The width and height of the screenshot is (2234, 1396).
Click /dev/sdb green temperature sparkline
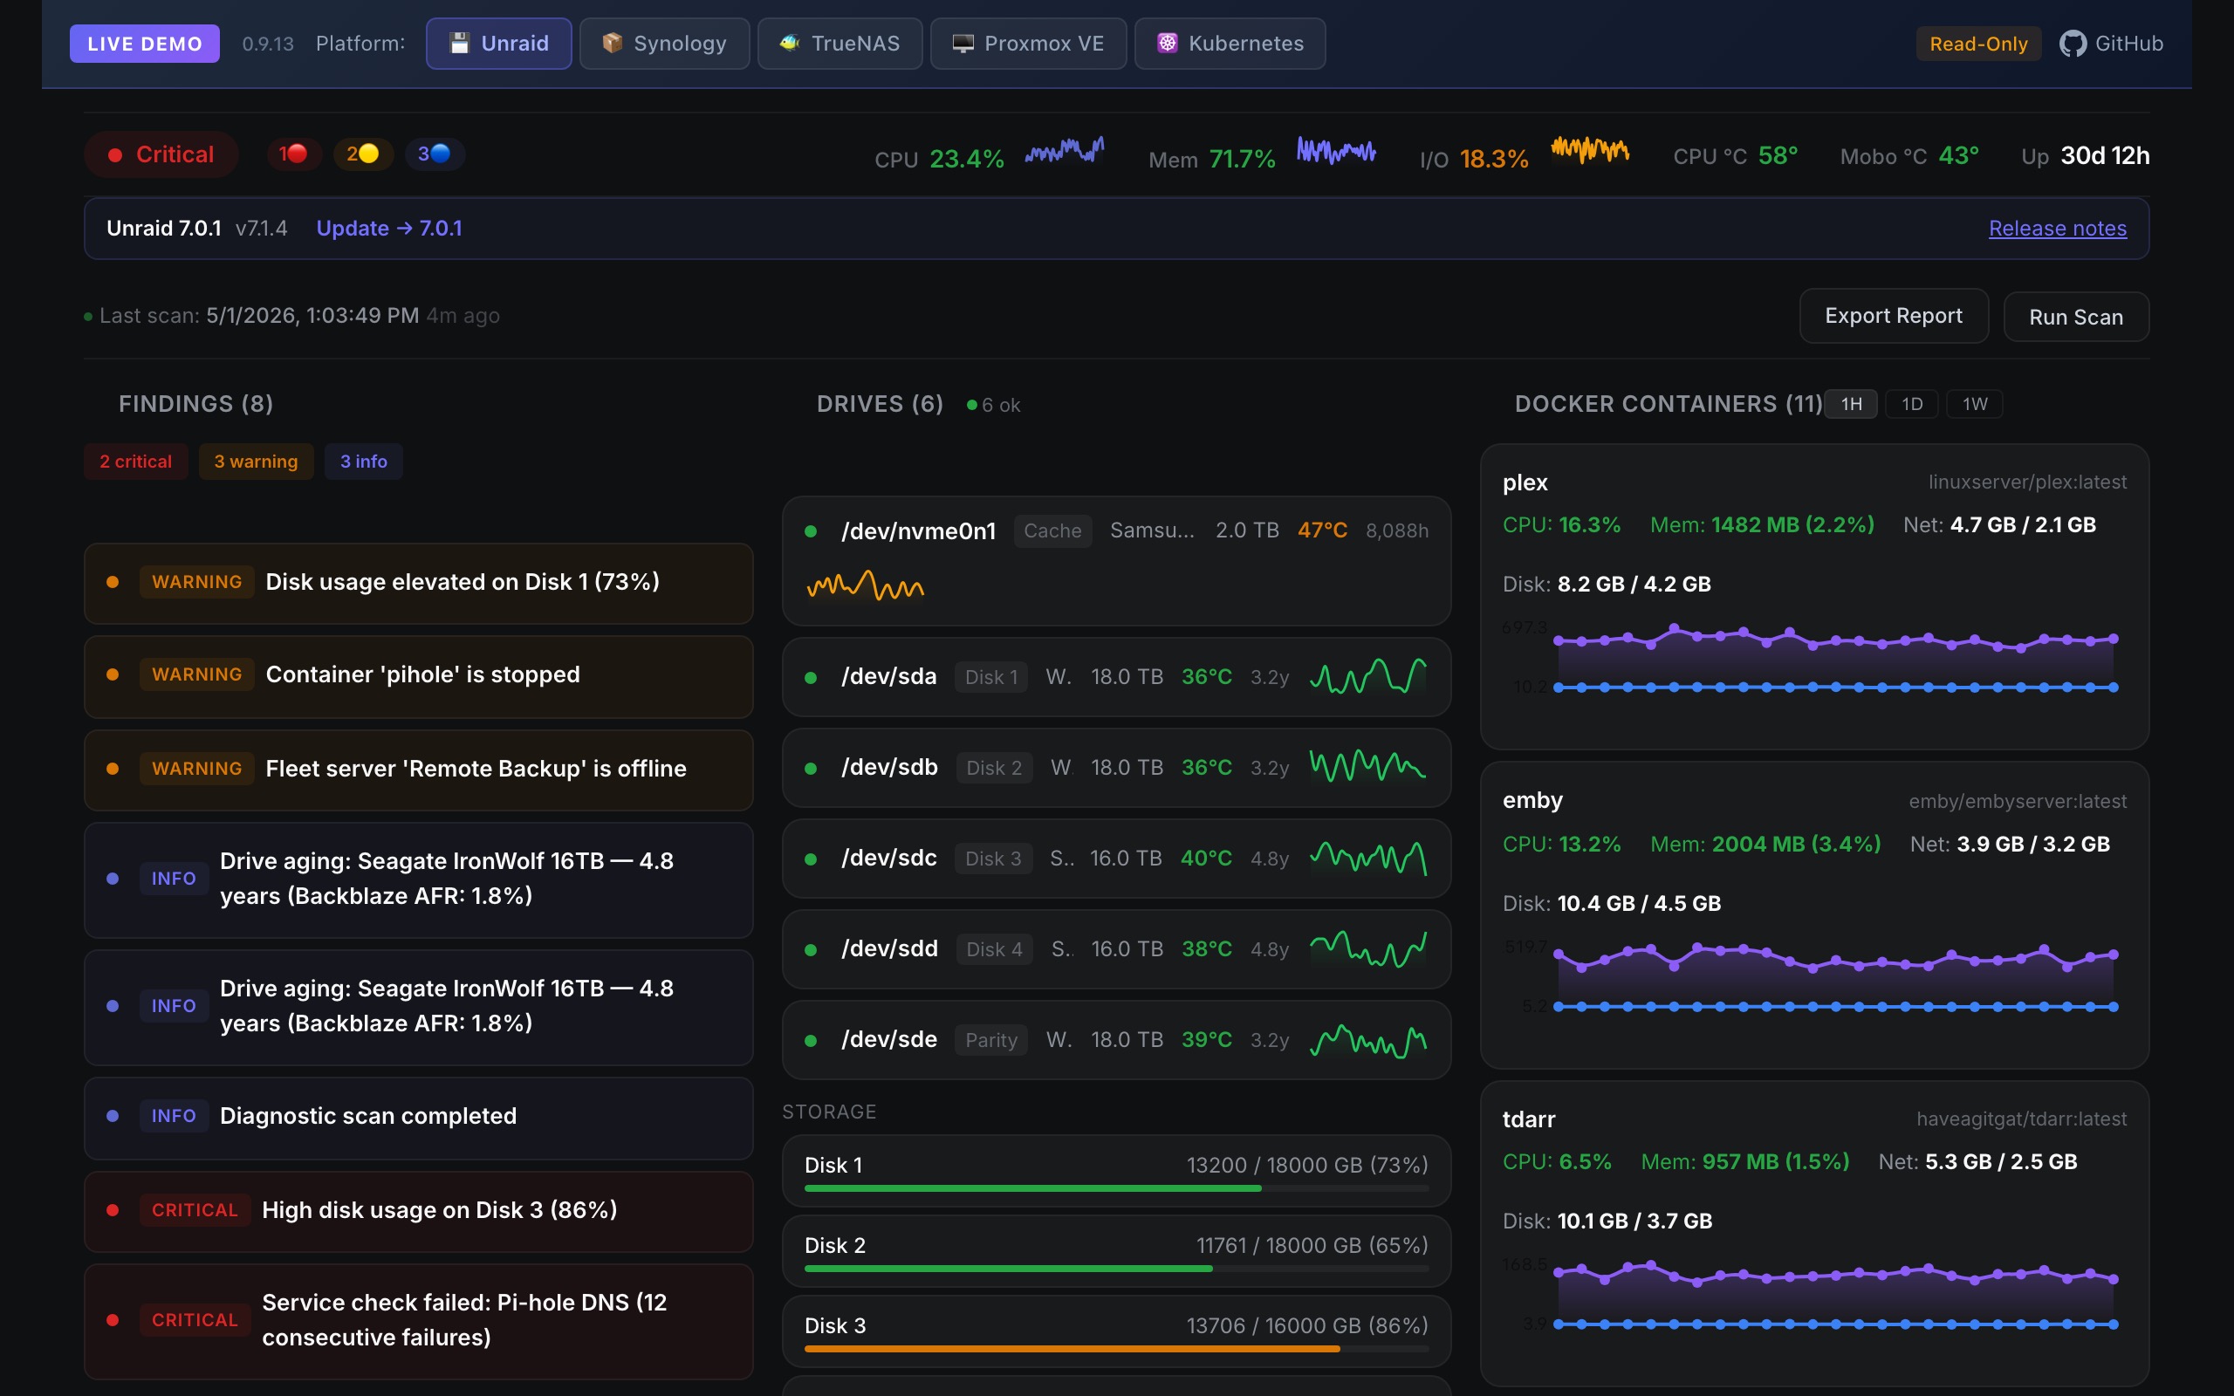click(x=1368, y=766)
